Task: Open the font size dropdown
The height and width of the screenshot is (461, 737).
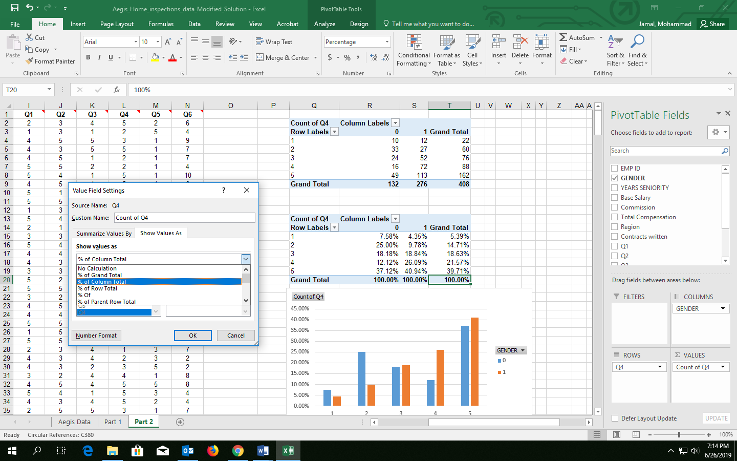Action: click(158, 42)
